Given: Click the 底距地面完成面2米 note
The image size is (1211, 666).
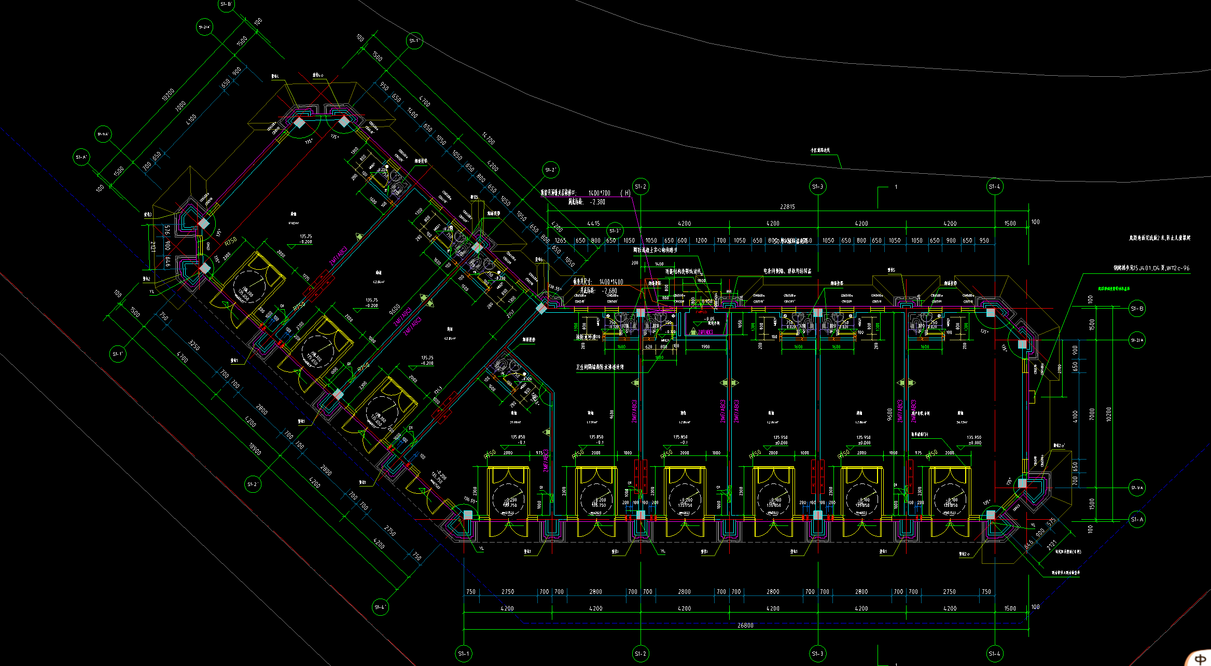Looking at the screenshot, I should pos(1160,238).
